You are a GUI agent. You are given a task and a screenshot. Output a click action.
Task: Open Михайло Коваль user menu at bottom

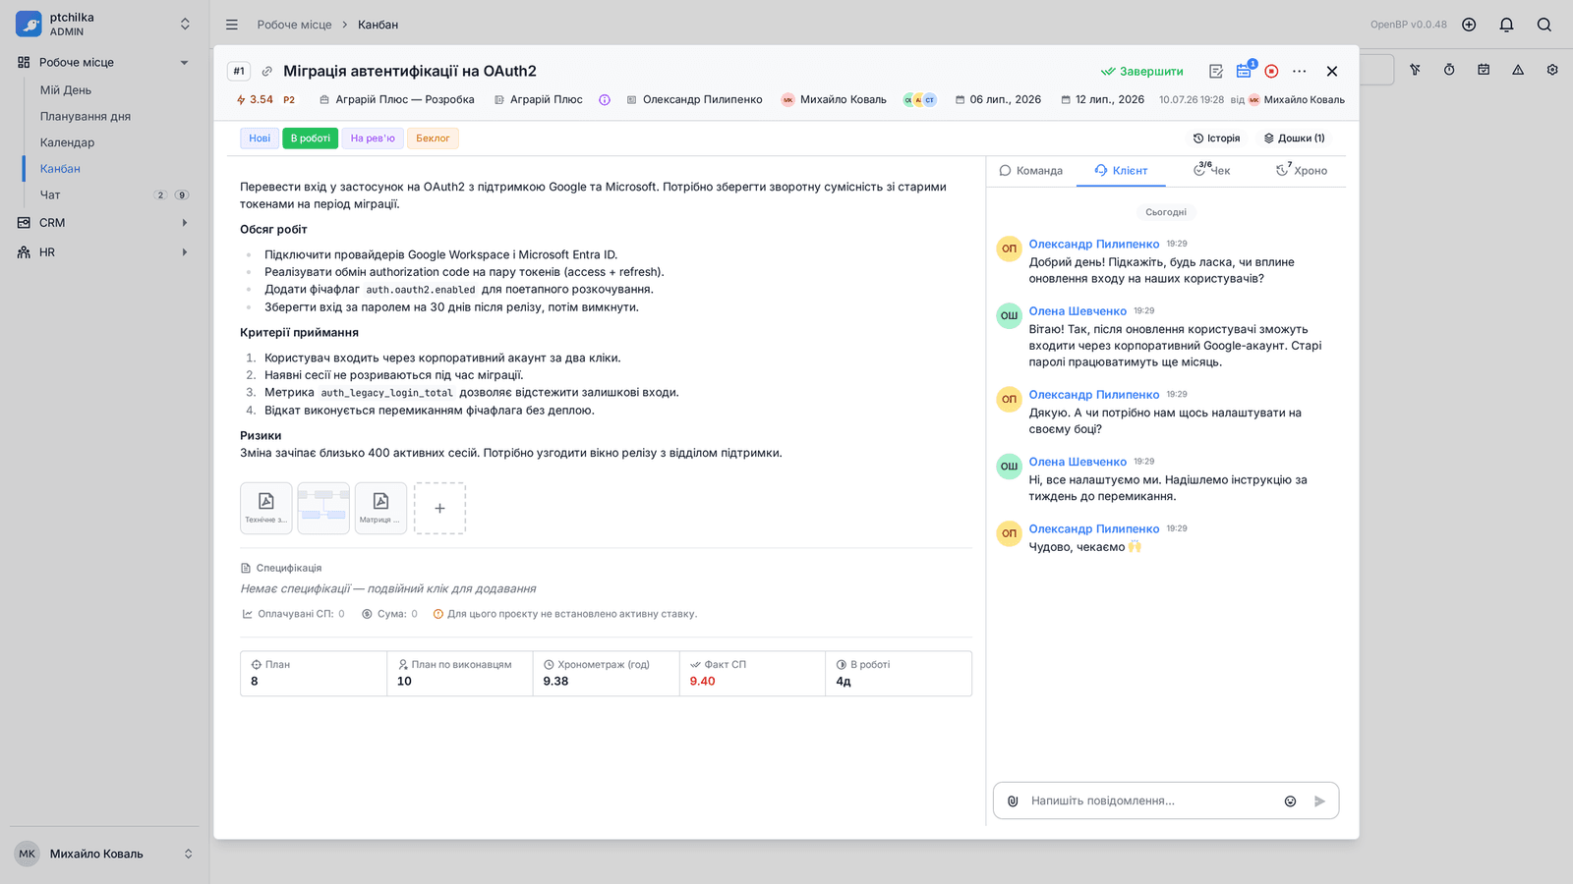pyautogui.click(x=104, y=854)
